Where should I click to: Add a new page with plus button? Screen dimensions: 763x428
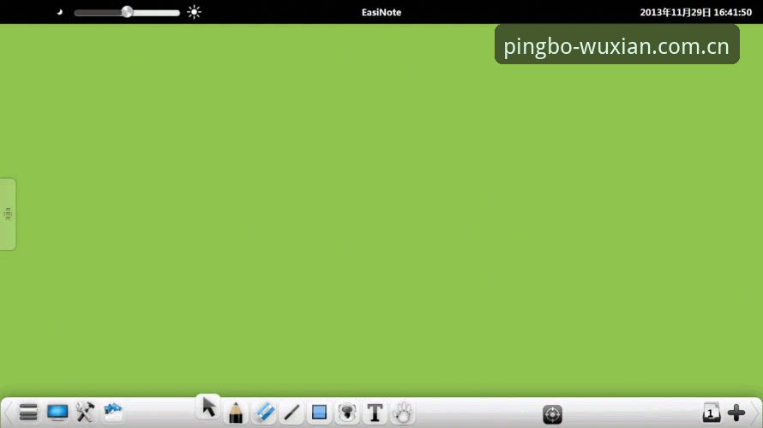(736, 413)
